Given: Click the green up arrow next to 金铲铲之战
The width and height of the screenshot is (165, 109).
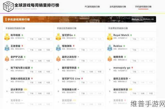Looking at the screenshot, I should tap(25, 57).
